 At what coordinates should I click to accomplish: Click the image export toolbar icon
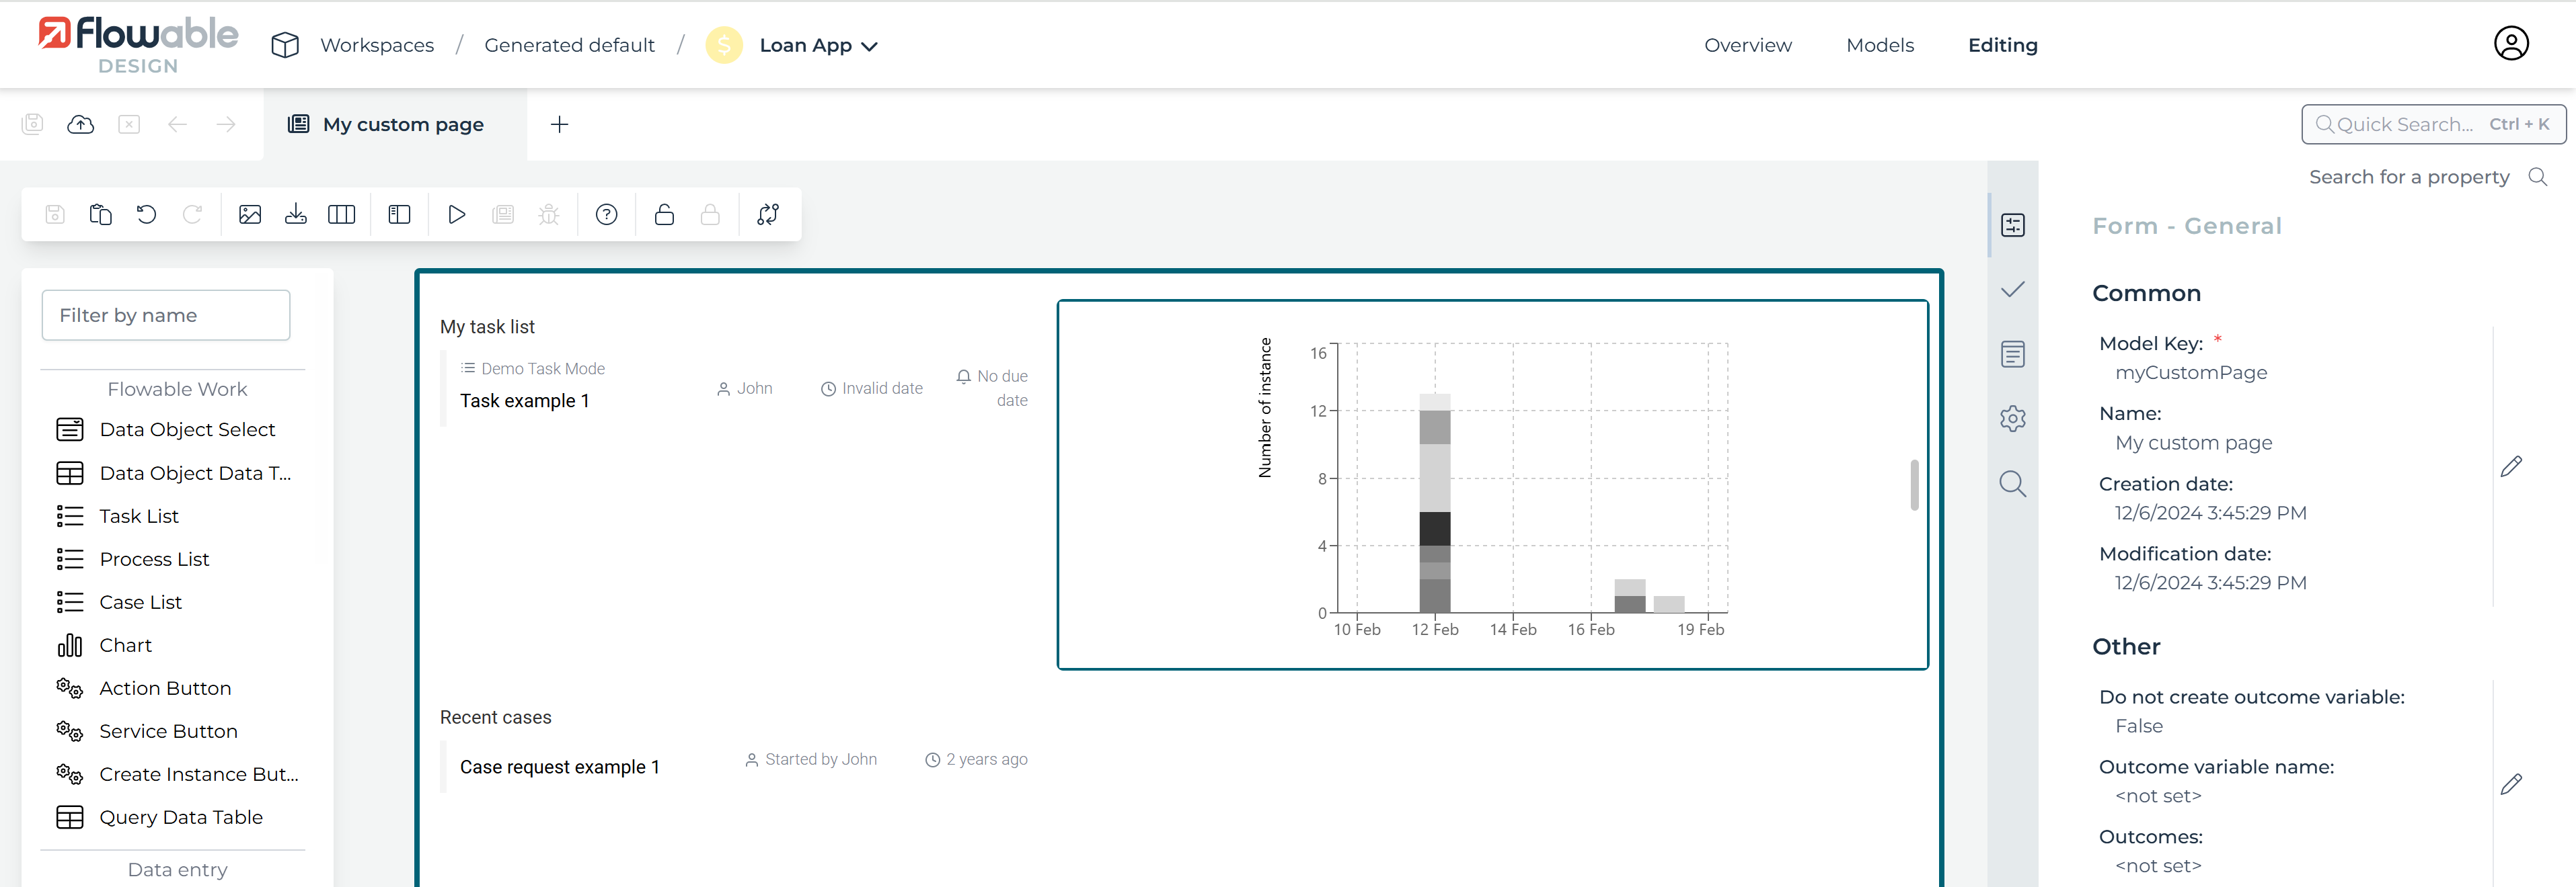tap(250, 214)
